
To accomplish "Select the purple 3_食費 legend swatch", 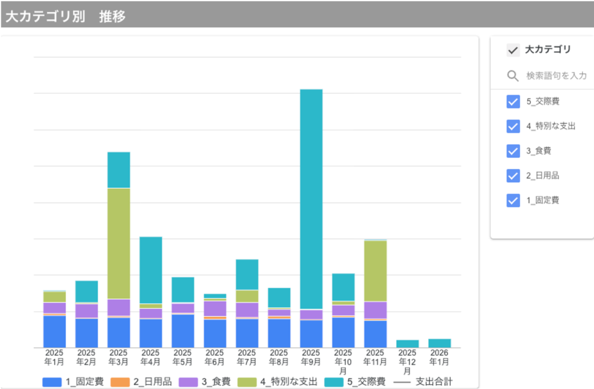I will click(x=188, y=381).
